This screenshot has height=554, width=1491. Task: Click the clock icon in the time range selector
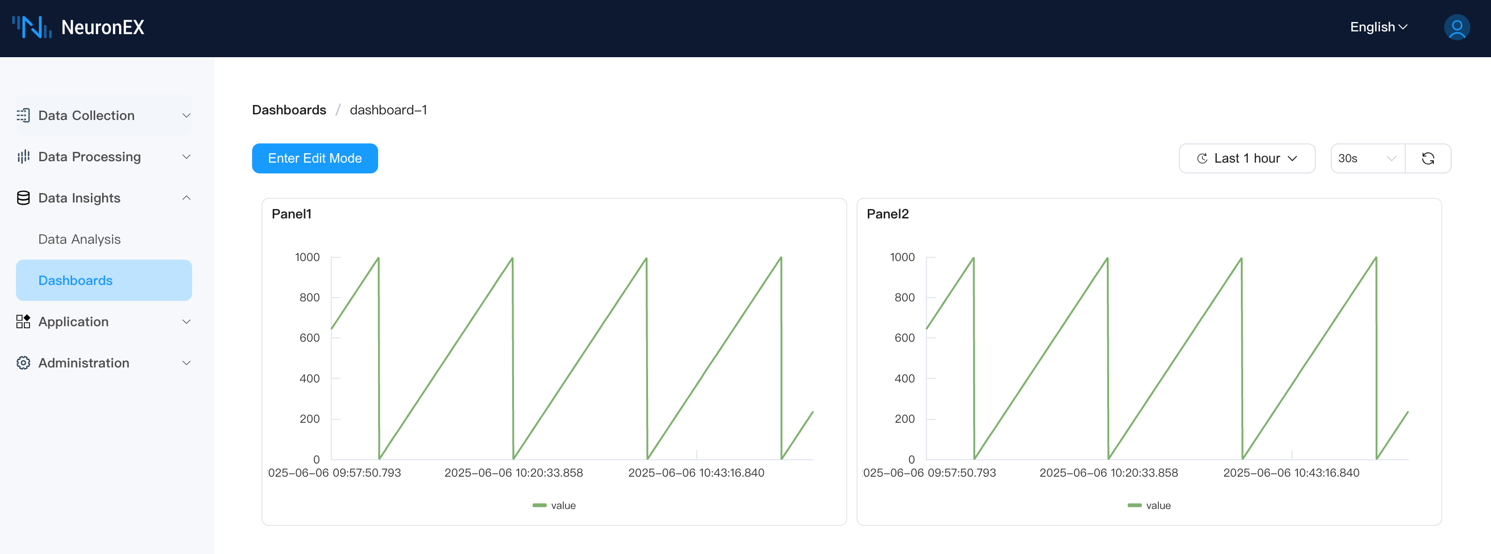(1203, 157)
